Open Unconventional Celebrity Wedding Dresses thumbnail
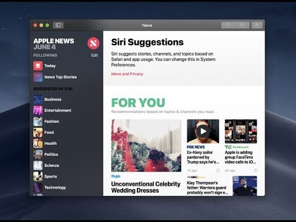 [x=146, y=146]
